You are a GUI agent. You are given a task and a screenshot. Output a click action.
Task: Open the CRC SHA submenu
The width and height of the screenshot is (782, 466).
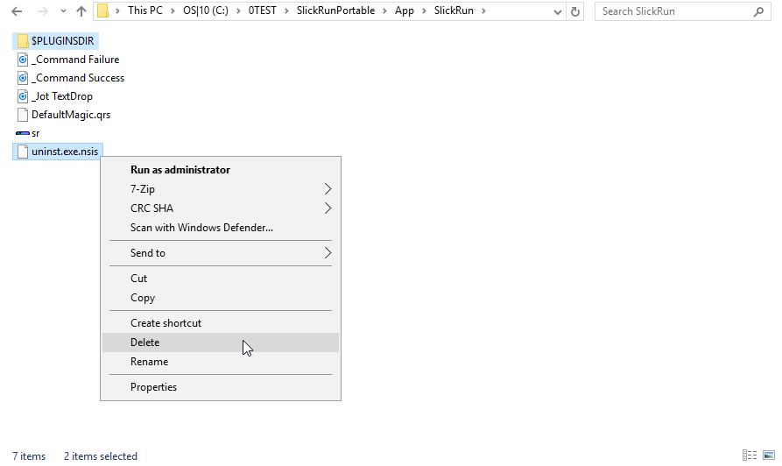pos(221,208)
